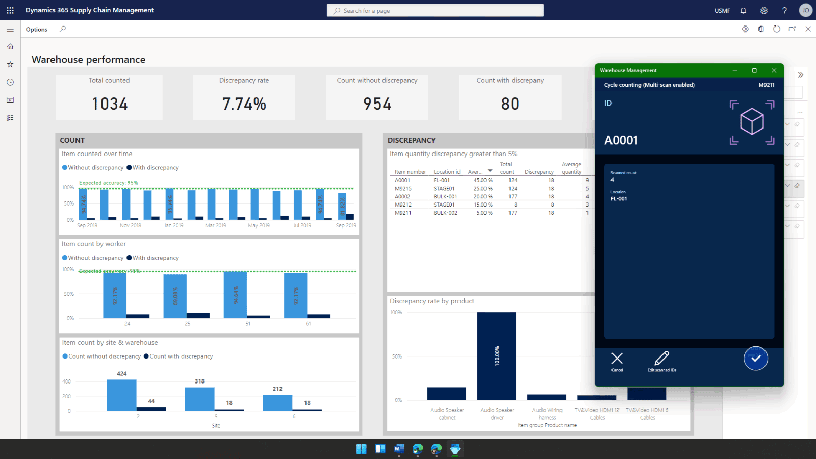This screenshot has height=459, width=816.
Task: Open the app launcher waffle menu
Action: tap(10, 10)
